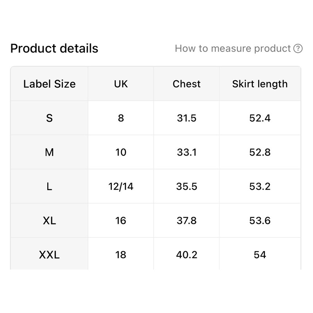Select the L size label cell
The image size is (313, 313).
pyautogui.click(x=49, y=186)
